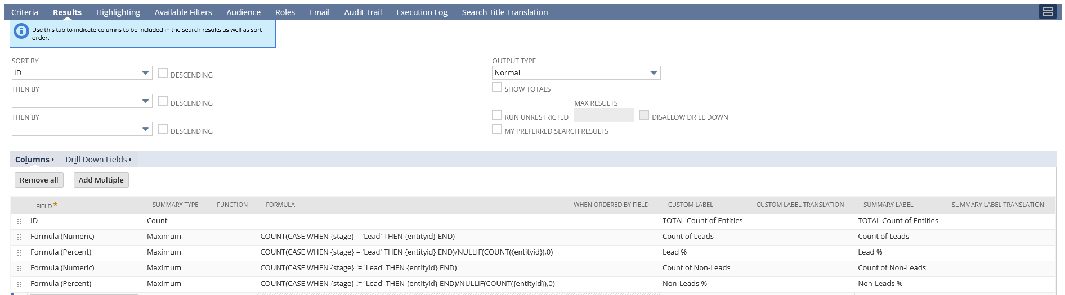
Task: Click the blue info icon in the tip box
Action: (21, 31)
